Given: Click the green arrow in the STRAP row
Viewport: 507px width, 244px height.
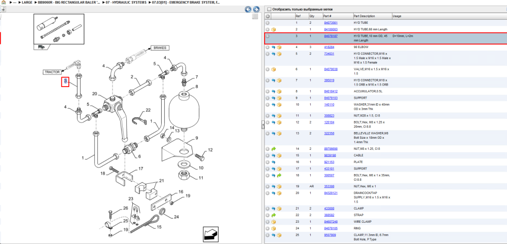Looking at the screenshot, I should pyautogui.click(x=273, y=215).
